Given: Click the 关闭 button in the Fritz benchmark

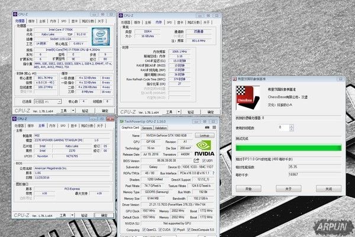Looking at the screenshot, I should tap(328, 188).
